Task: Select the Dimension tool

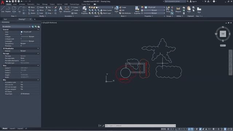Action: [67, 9]
